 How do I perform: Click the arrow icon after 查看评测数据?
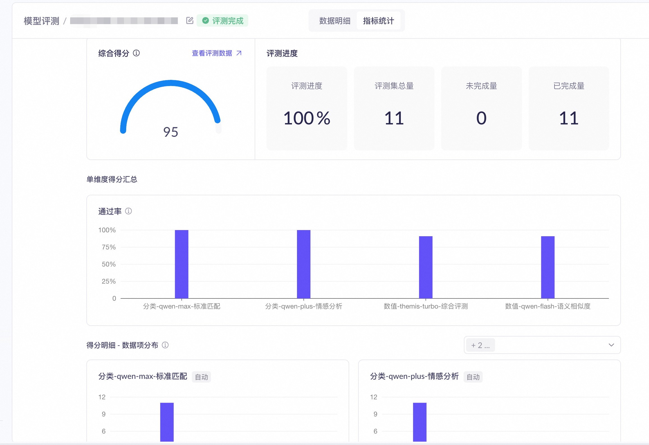click(x=239, y=53)
